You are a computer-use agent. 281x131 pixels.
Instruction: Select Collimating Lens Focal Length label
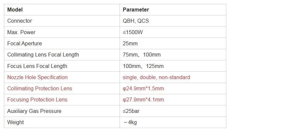pos(43,55)
